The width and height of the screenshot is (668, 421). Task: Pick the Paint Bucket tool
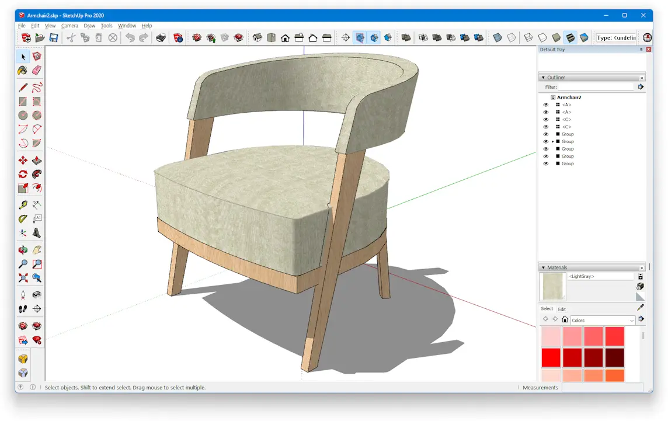(x=23, y=71)
